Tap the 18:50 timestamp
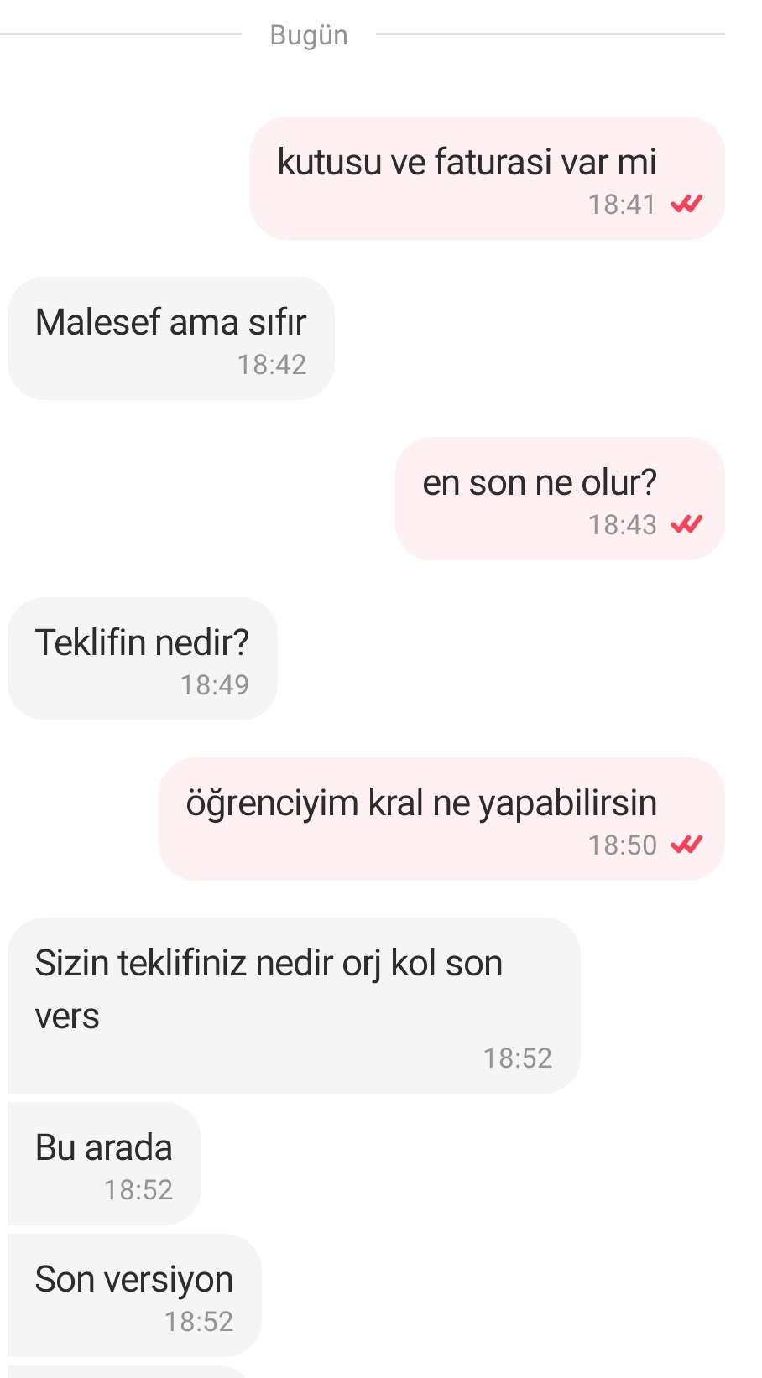This screenshot has width=762, height=1378. point(622,845)
